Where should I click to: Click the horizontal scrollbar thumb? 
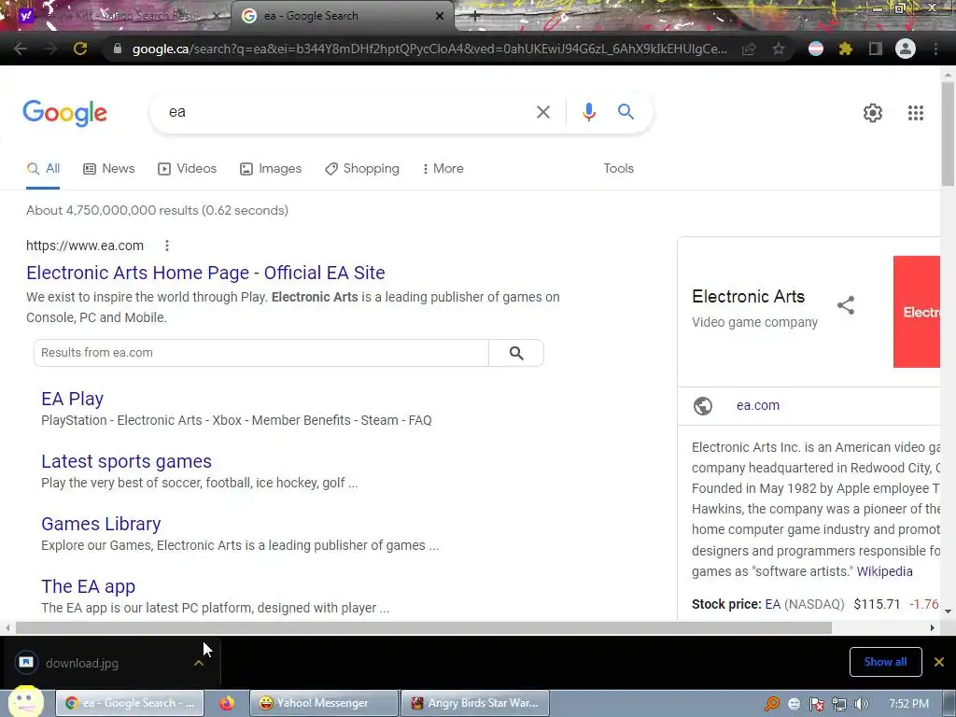(x=424, y=627)
